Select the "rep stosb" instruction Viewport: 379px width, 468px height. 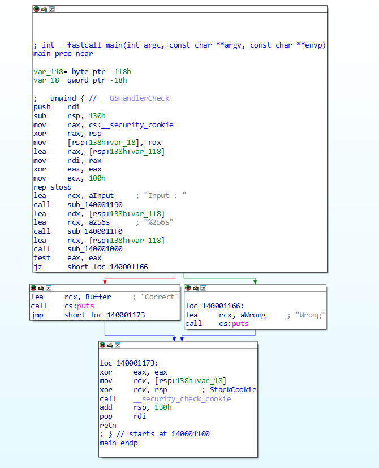[x=53, y=187]
